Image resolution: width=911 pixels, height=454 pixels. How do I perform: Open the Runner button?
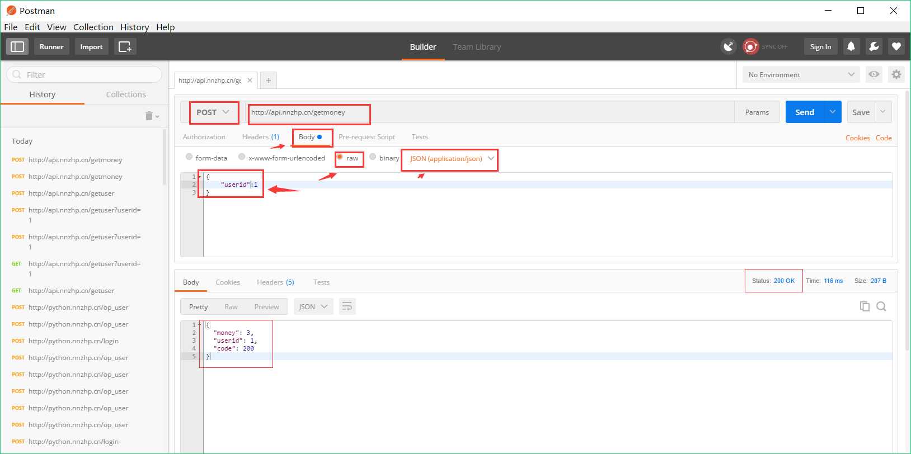tap(51, 46)
